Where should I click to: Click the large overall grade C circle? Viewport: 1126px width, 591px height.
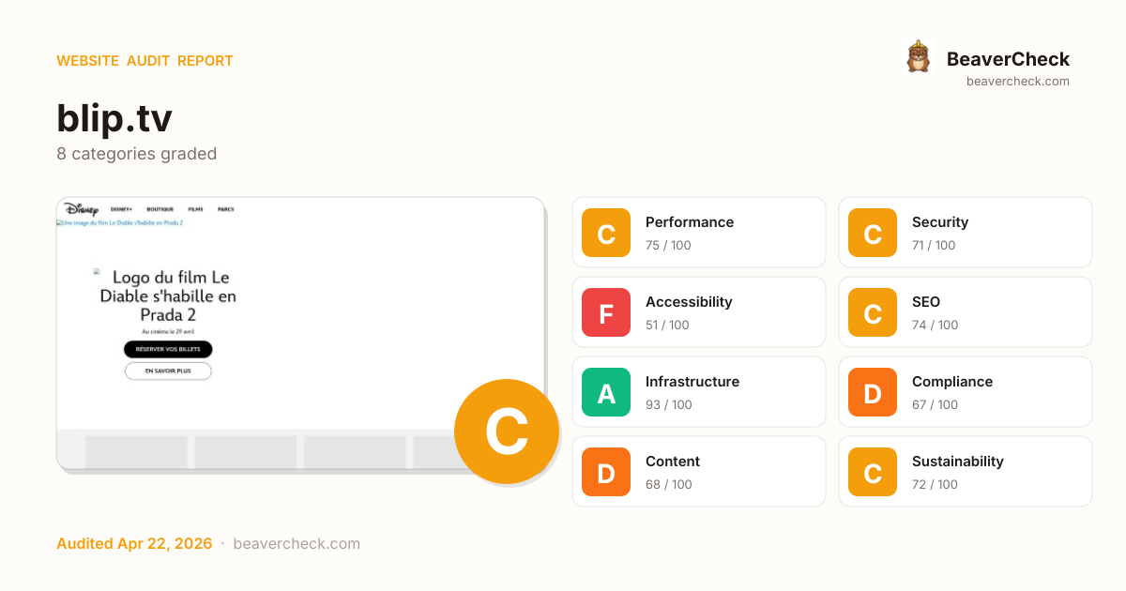[x=507, y=432]
